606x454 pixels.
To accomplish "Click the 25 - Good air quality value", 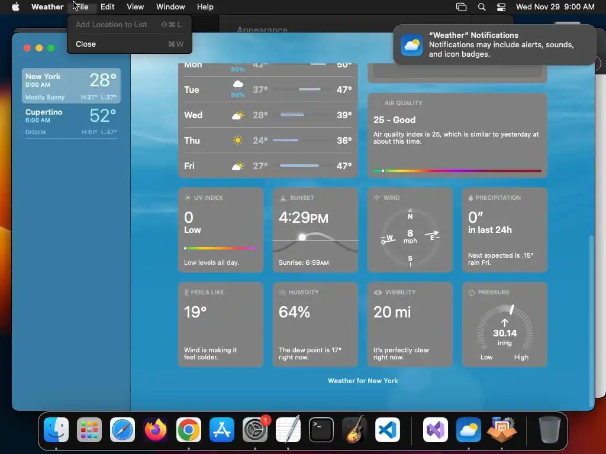I will (395, 119).
